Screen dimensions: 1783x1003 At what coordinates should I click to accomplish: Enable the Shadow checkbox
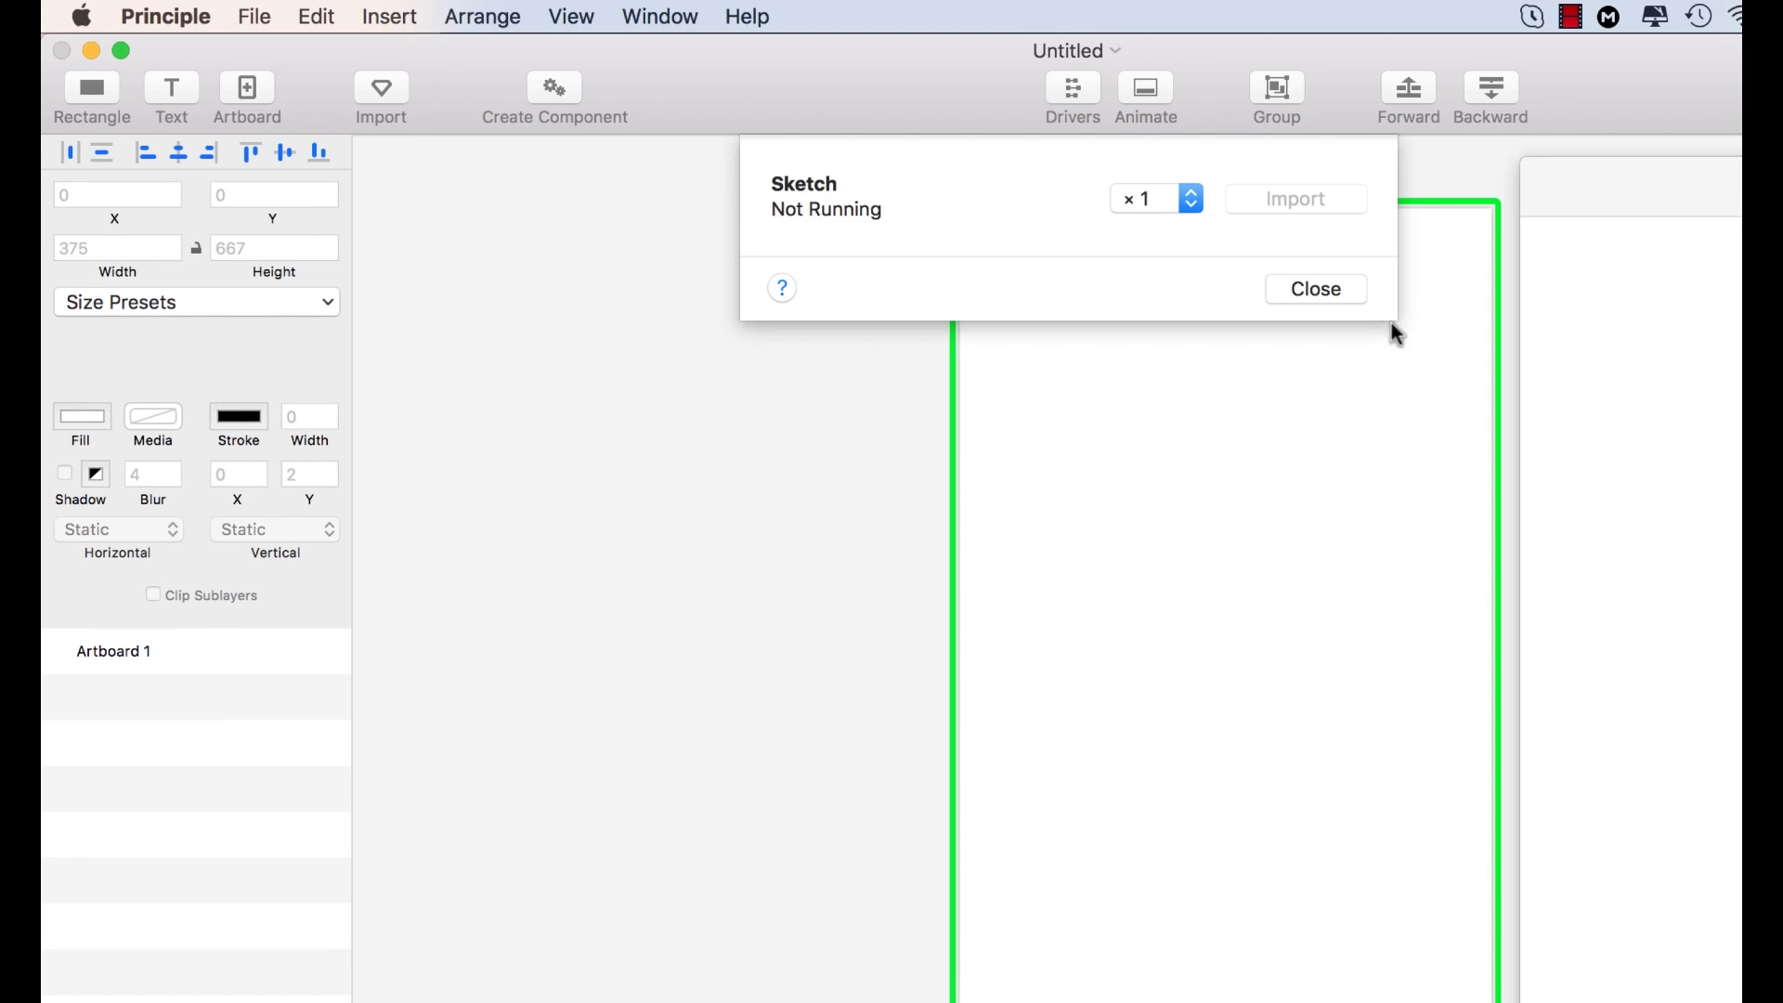[64, 474]
